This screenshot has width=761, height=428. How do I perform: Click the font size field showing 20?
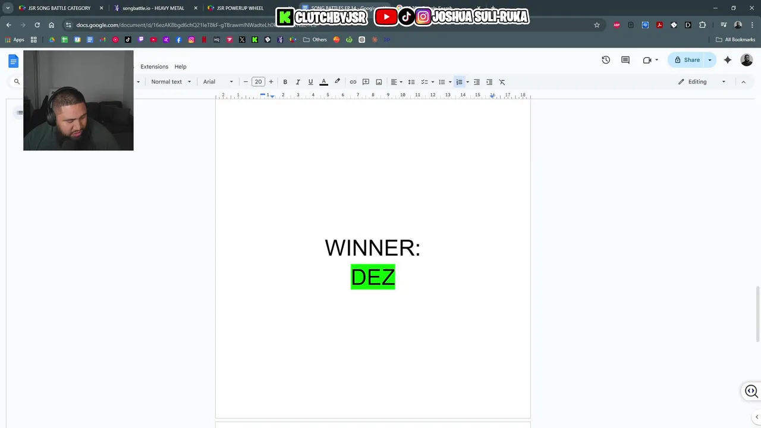click(258, 82)
